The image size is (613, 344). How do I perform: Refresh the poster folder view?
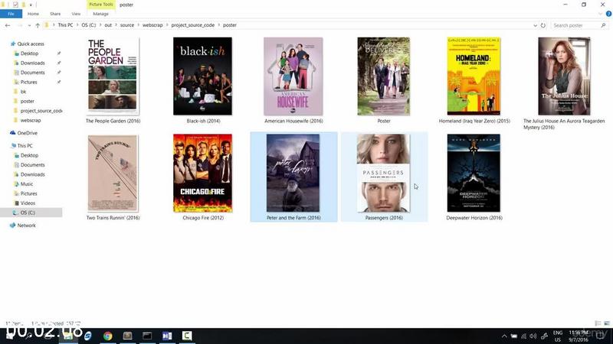pos(543,25)
